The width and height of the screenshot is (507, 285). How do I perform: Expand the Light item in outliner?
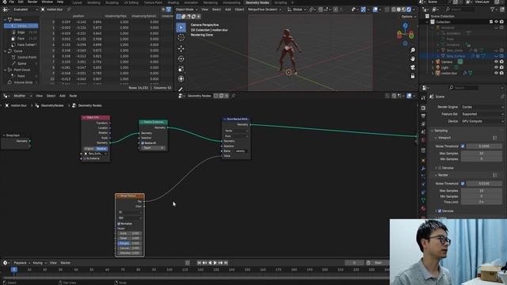point(433,67)
